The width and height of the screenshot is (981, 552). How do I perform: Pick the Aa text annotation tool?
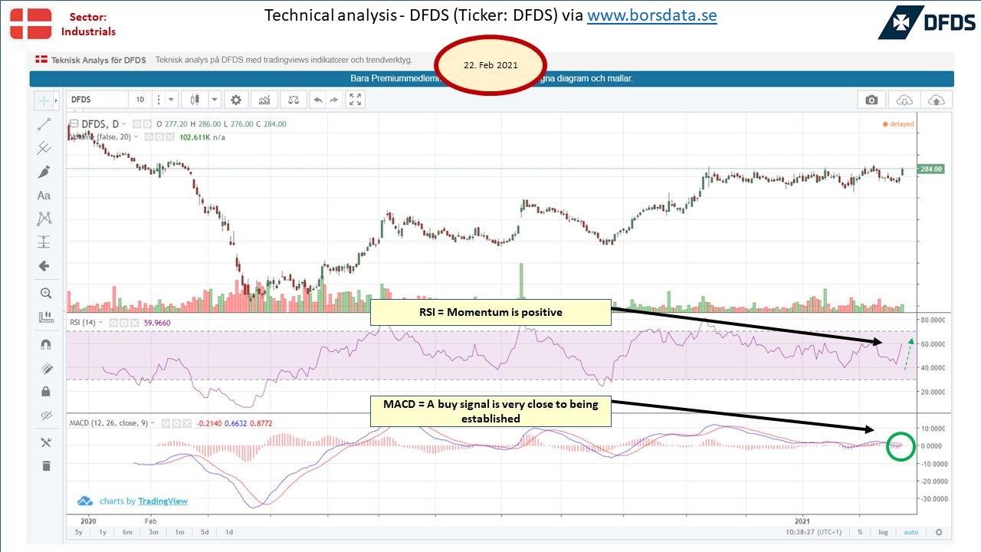click(44, 195)
